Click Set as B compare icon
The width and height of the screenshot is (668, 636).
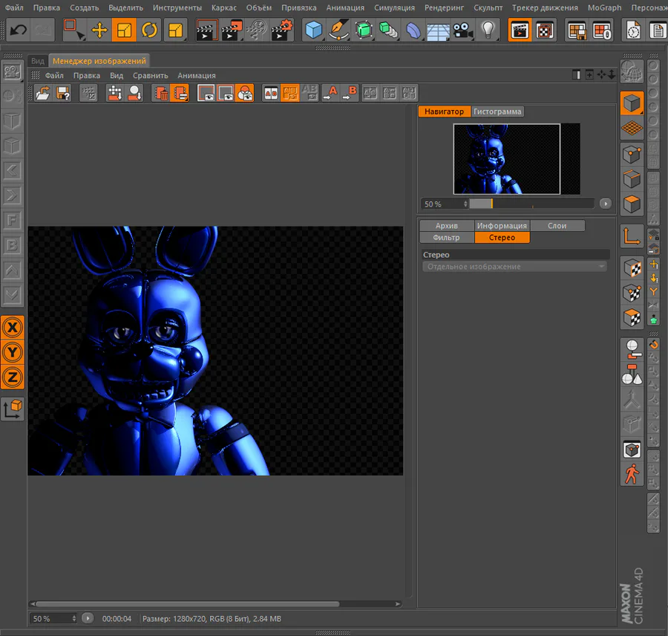[x=350, y=93]
